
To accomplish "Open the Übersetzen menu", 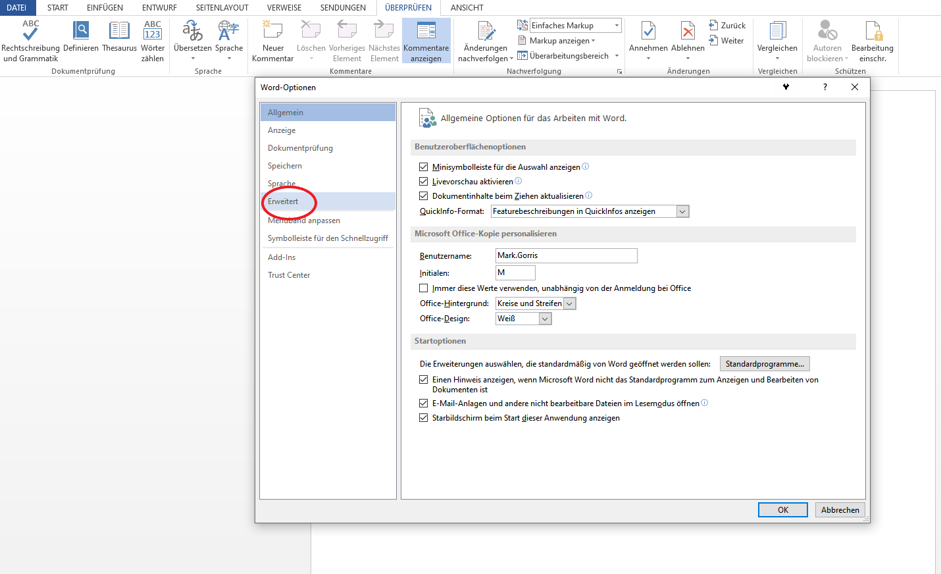I will click(x=193, y=41).
